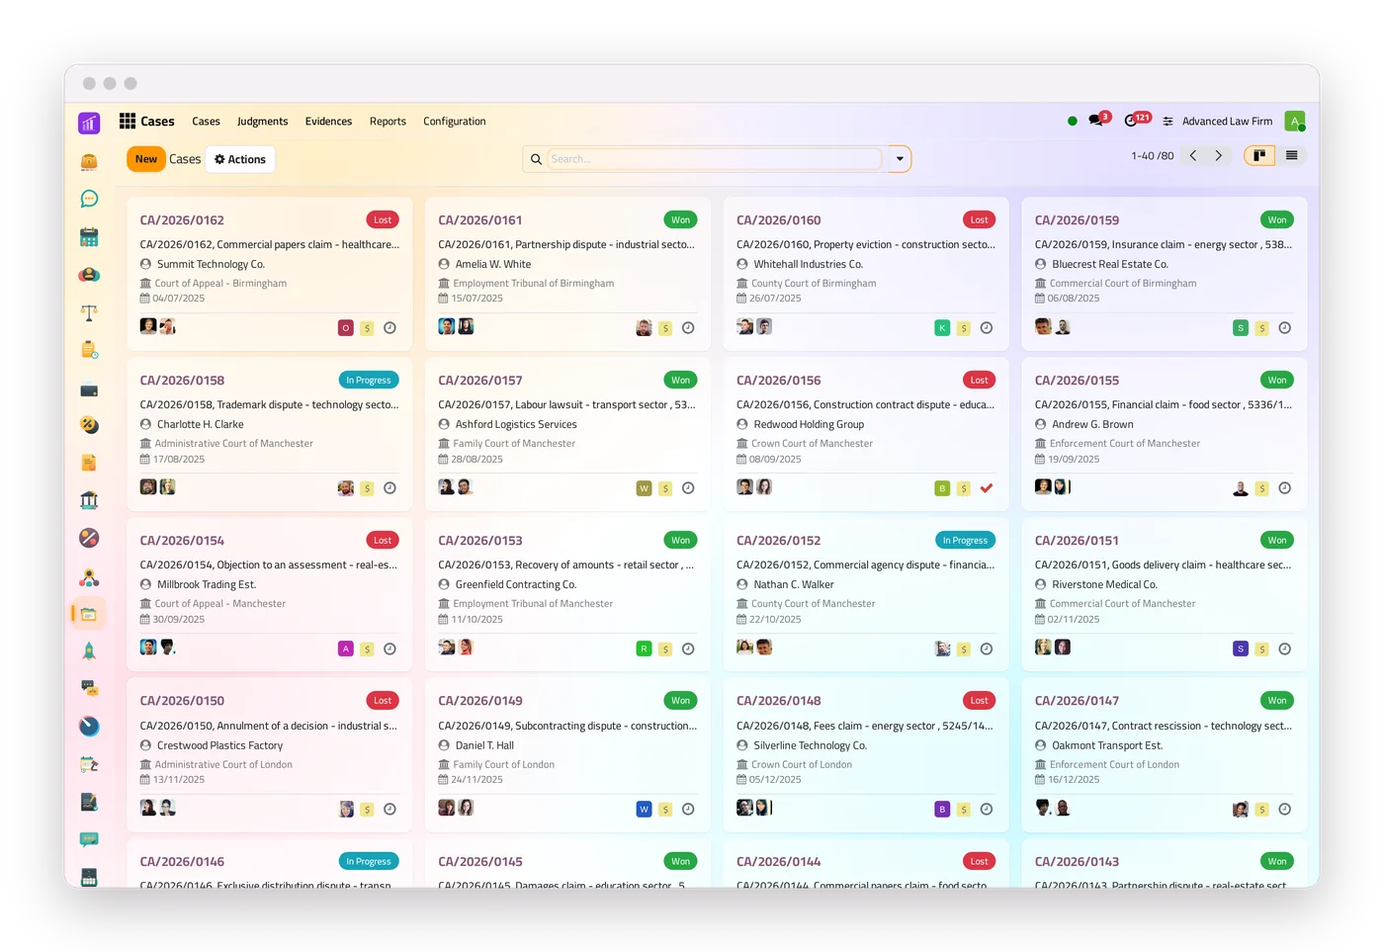Click the Won badge on CA/2026/0149
1384x952 pixels.
[x=680, y=701]
